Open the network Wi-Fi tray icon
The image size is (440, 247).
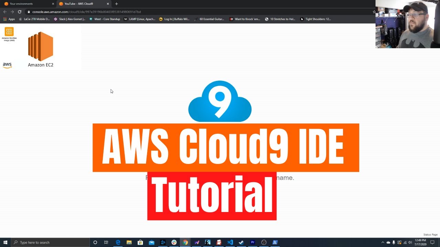pyautogui.click(x=405, y=242)
